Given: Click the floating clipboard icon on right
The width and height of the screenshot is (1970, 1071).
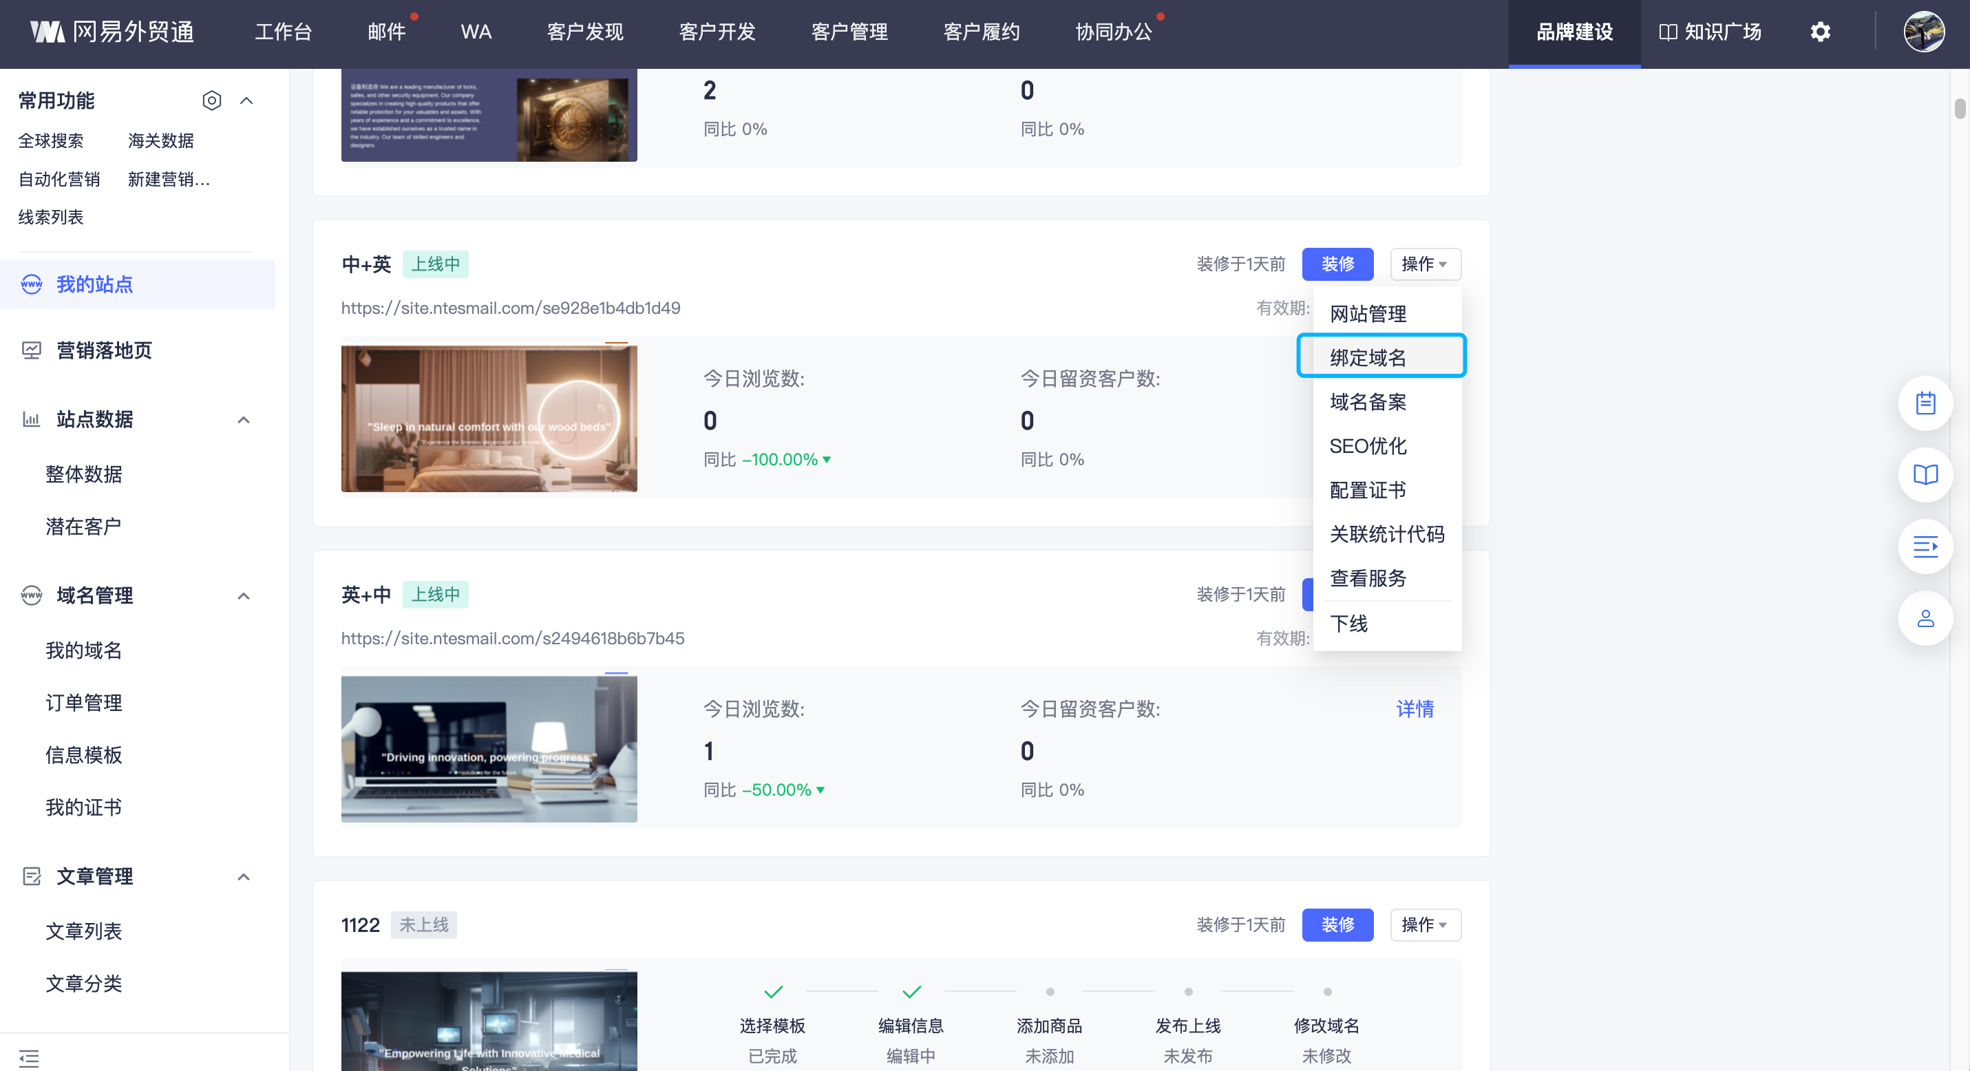Looking at the screenshot, I should [1925, 403].
